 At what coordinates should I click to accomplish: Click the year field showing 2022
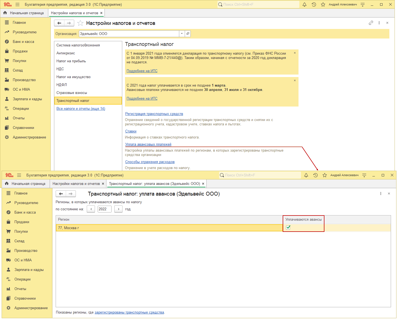(x=105, y=209)
